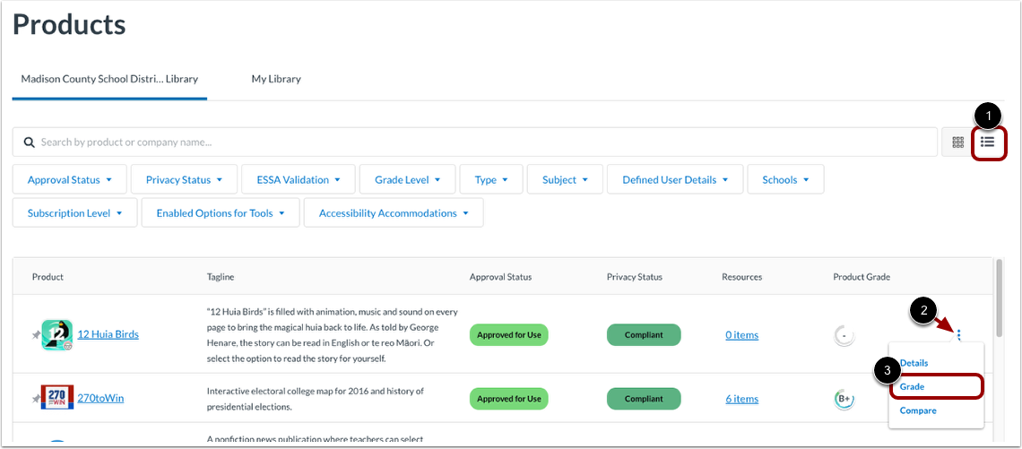Toggle the pin icon for 12 Huia Birds

pyautogui.click(x=36, y=335)
